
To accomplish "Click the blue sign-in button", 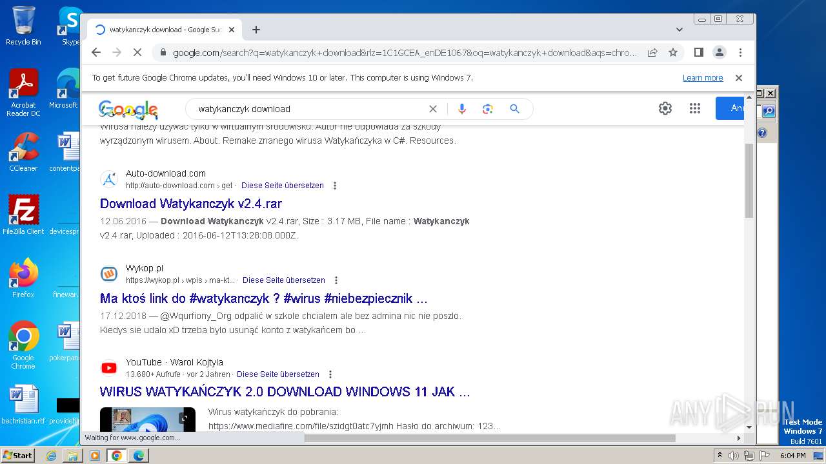I will (730, 108).
